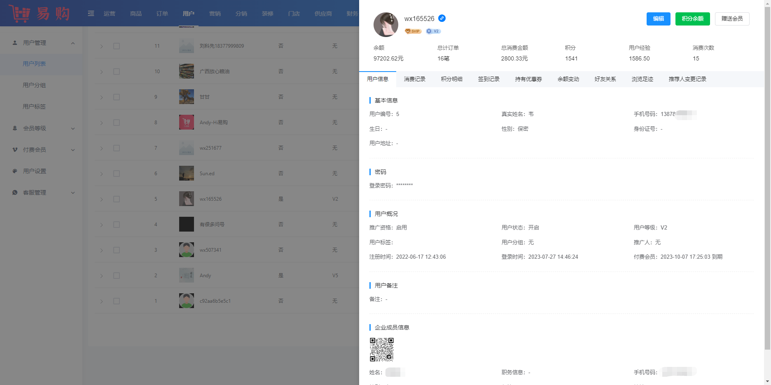Select the checkbox in the Andy-Hi易购 row

tap(117, 123)
